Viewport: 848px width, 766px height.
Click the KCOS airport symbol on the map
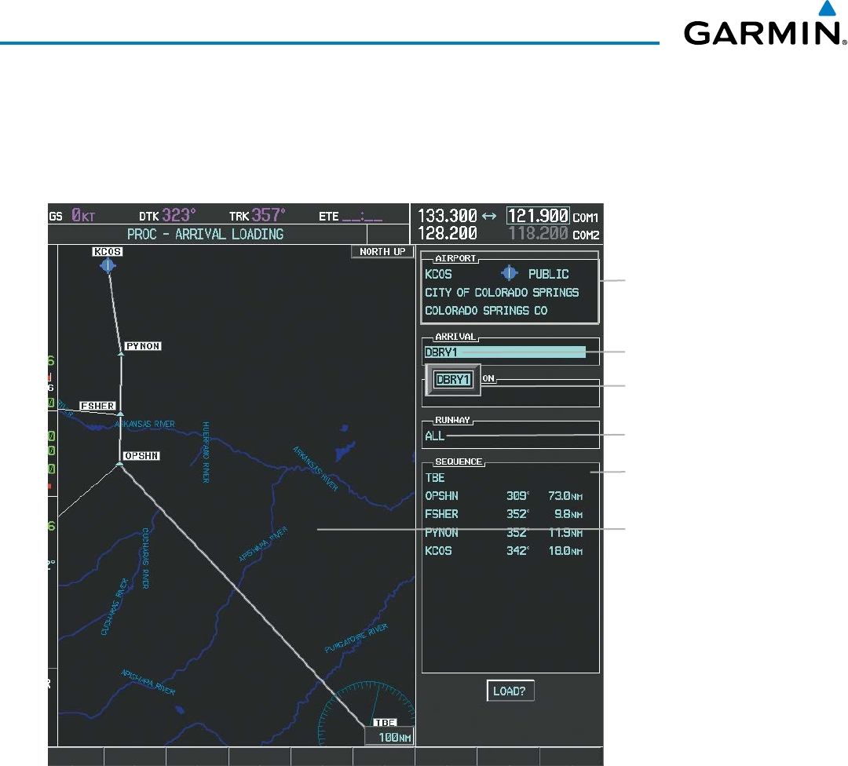(108, 265)
